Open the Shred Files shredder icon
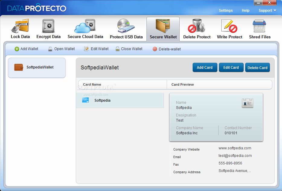The width and height of the screenshot is (282, 191). click(x=259, y=26)
